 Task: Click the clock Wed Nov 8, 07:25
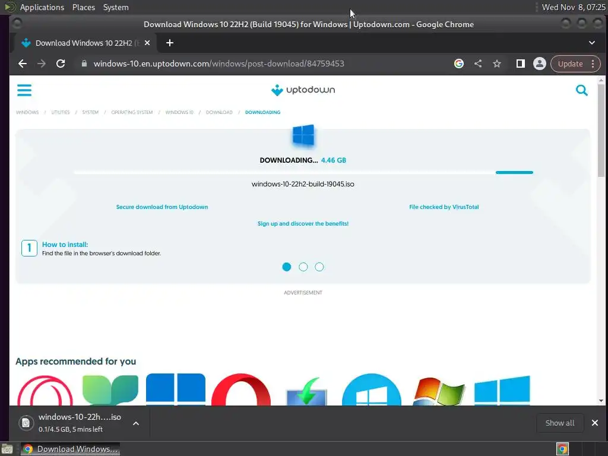coord(573,7)
